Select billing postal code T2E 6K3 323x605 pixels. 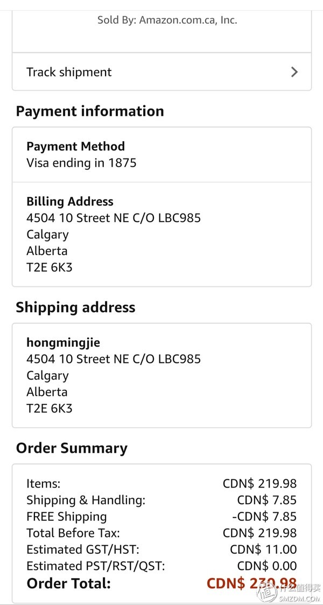49,267
